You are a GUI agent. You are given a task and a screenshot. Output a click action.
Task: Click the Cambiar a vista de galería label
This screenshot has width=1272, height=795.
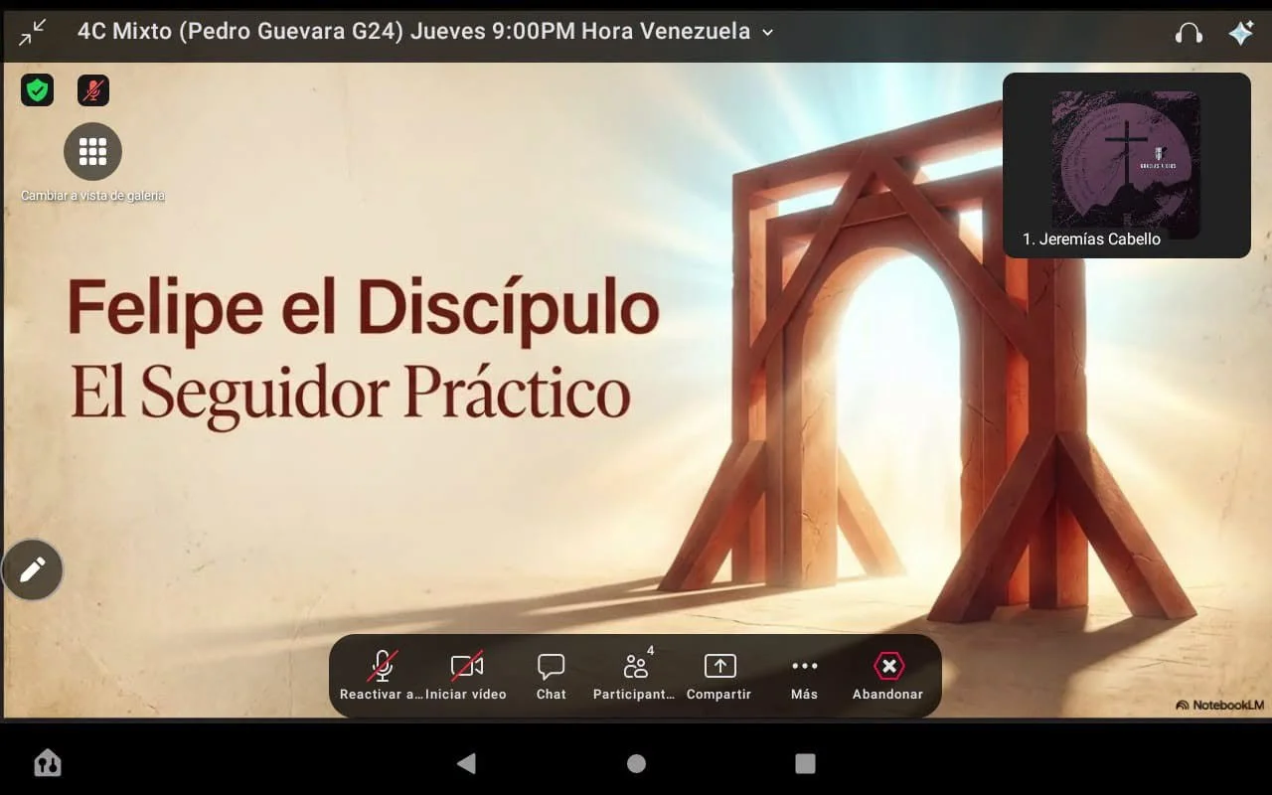pyautogui.click(x=92, y=196)
